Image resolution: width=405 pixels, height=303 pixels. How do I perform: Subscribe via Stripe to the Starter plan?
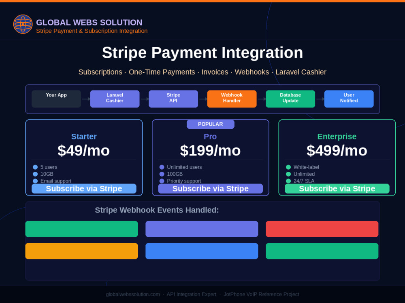[84, 189]
